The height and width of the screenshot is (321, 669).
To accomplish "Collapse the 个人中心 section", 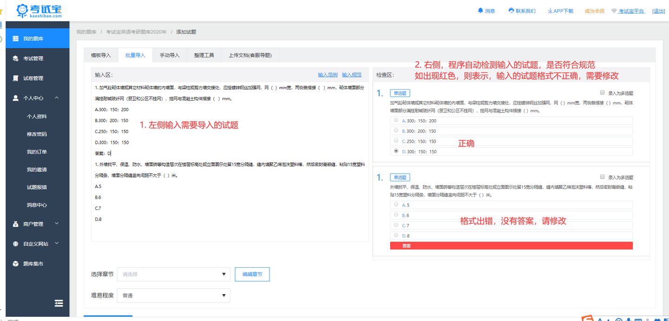I will coord(56,98).
